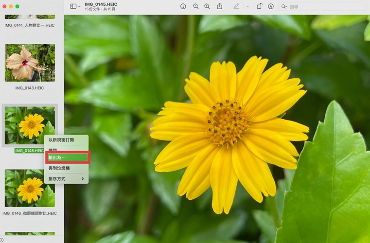Expand the '排序方式' submenu
This screenshot has width=370, height=243.
[x=66, y=179]
